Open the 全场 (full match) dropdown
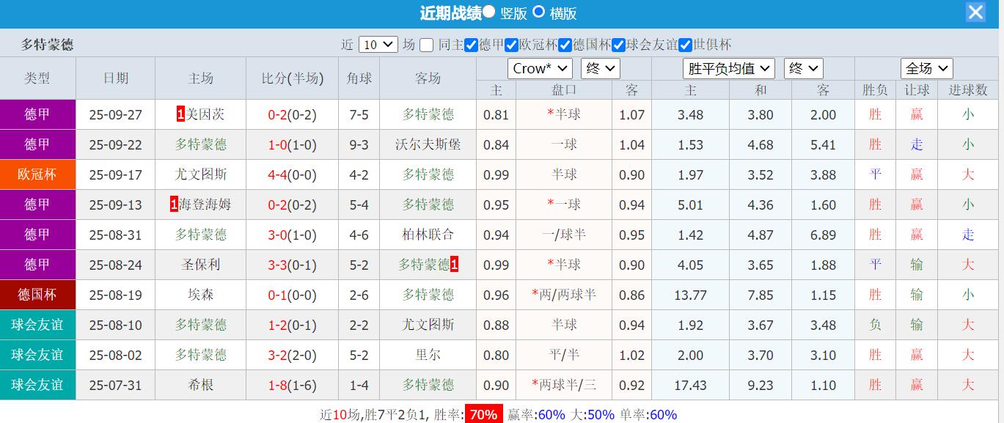Screen dimensions: 1004x423 [x=926, y=68]
